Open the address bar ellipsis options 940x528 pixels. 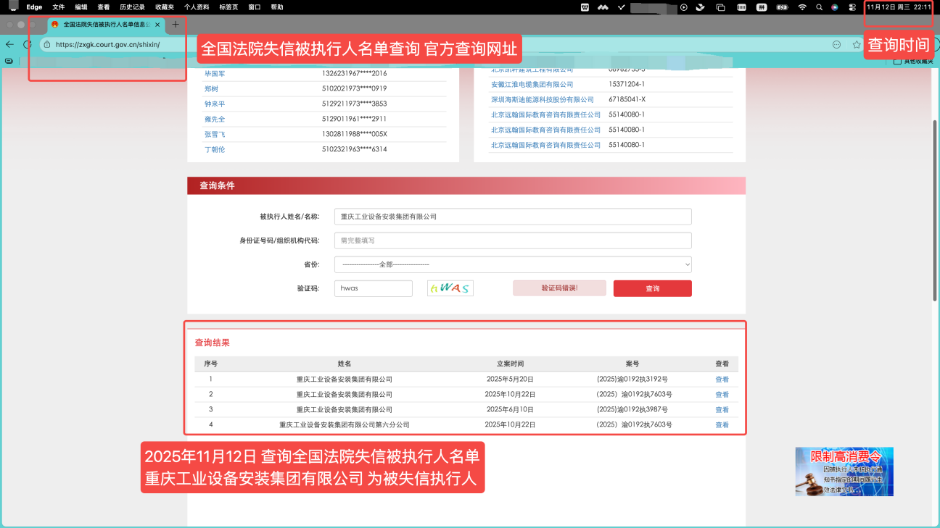tap(836, 44)
